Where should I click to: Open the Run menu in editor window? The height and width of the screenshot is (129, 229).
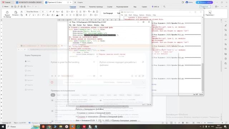tap(84, 25)
